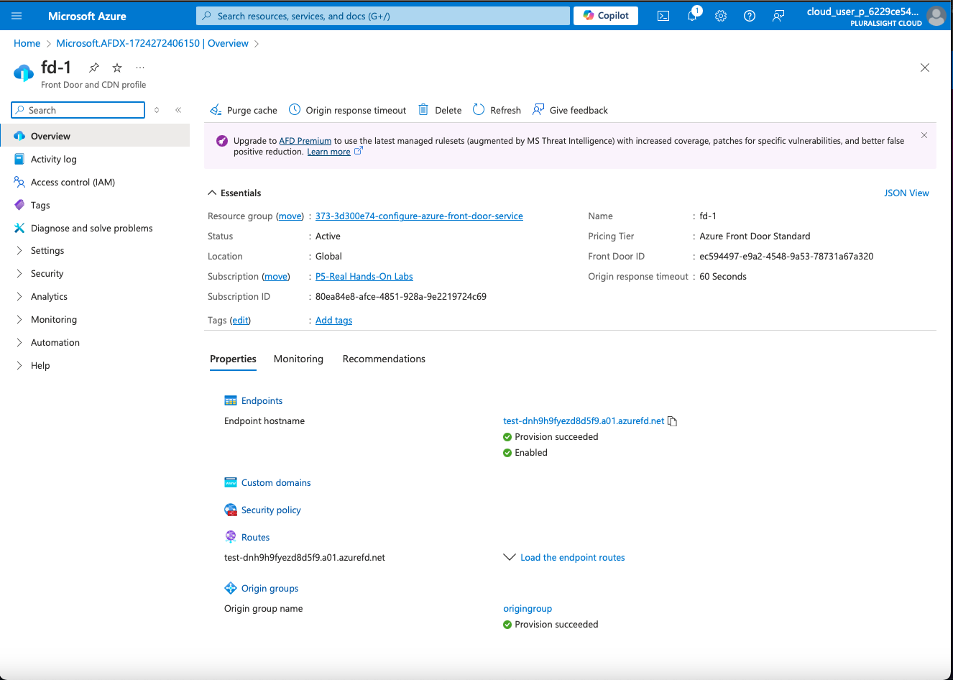This screenshot has height=680, width=953.
Task: Expand the Security menu group
Action: (19, 273)
